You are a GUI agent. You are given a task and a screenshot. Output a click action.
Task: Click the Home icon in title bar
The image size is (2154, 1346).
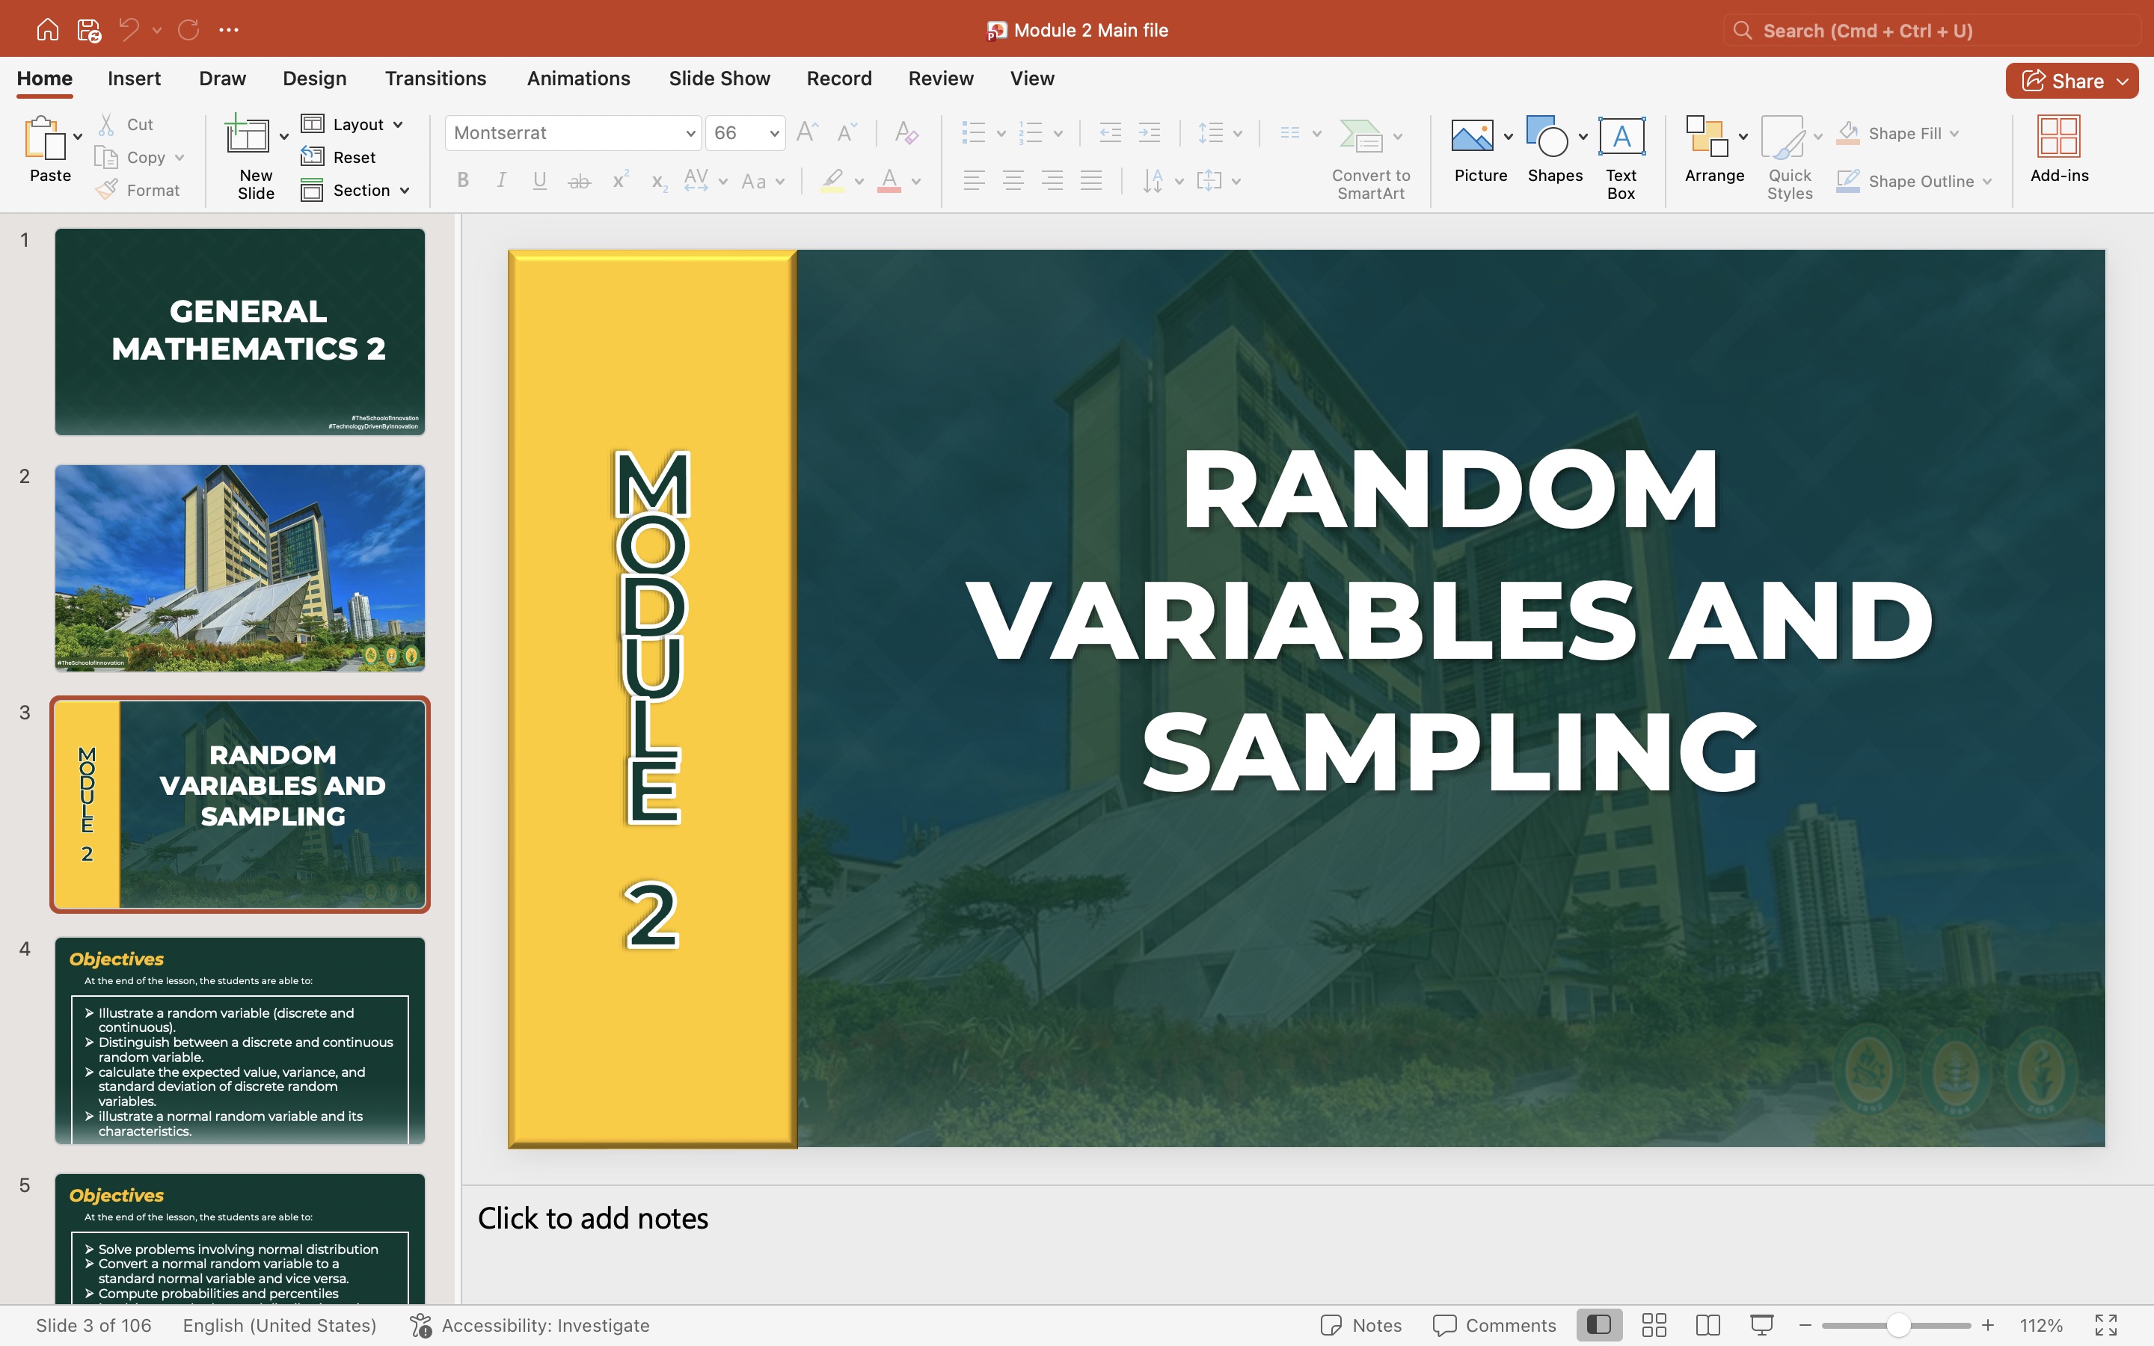tap(47, 29)
